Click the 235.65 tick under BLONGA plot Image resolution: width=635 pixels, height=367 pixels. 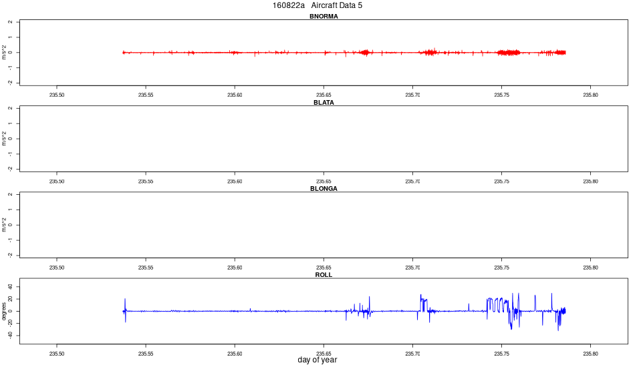[x=324, y=268]
